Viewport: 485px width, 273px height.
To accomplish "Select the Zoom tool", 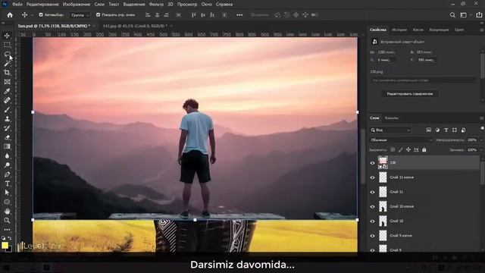I will coord(7,221).
